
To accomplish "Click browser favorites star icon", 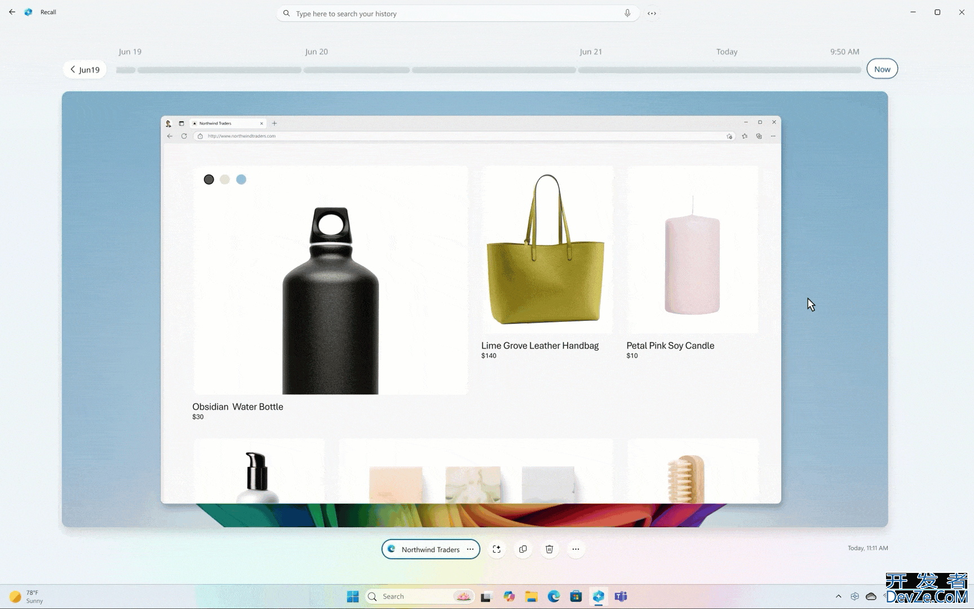I will coord(745,136).
